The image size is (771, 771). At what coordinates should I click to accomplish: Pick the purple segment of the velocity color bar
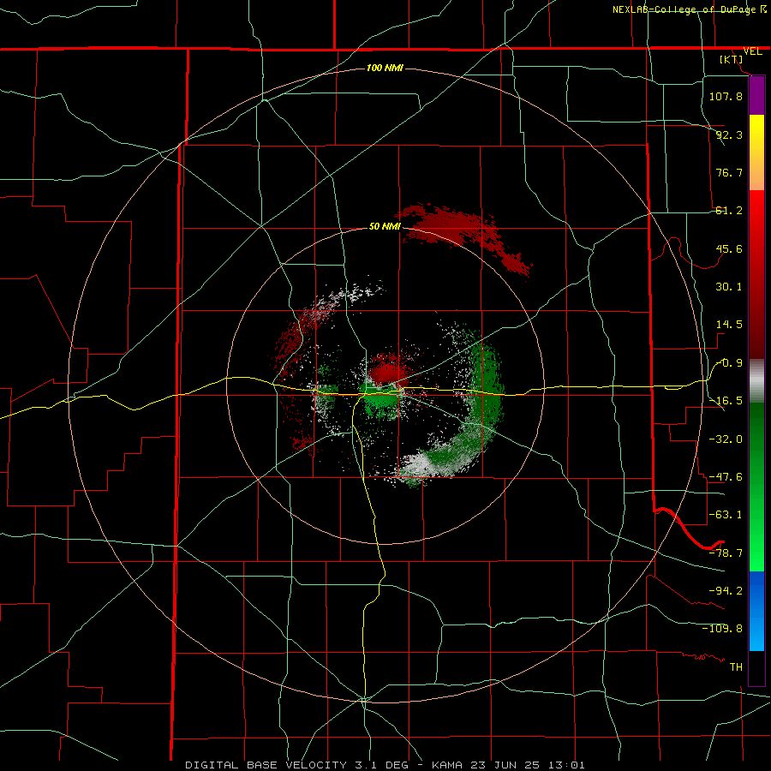pyautogui.click(x=756, y=95)
